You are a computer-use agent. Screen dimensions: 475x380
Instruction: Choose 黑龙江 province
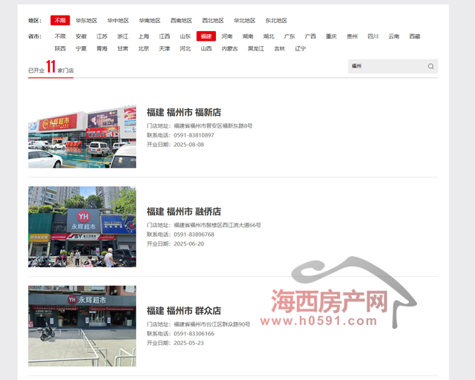[x=256, y=48]
